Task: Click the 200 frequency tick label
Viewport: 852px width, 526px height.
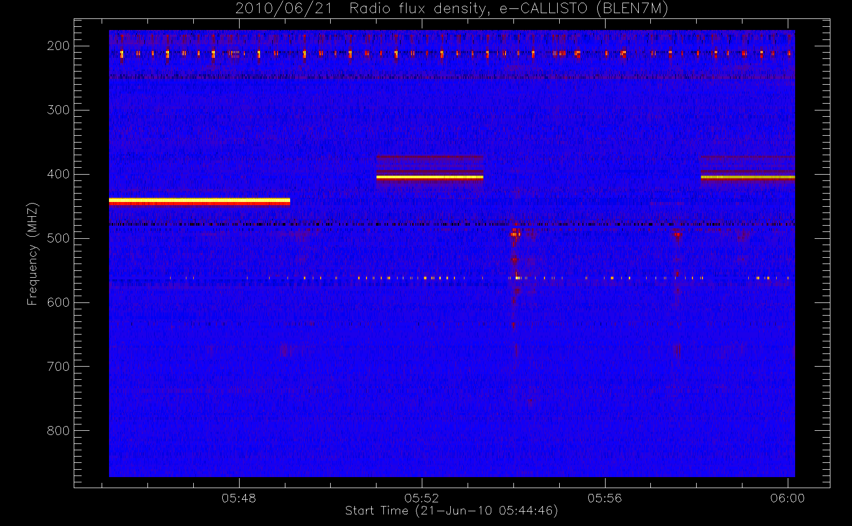Action: tap(58, 46)
